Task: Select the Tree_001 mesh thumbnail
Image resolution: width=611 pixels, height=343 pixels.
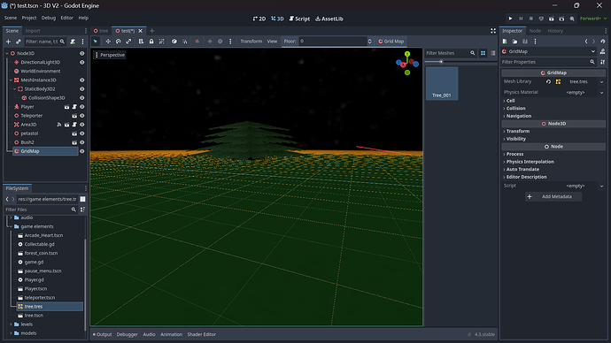Action: click(442, 83)
